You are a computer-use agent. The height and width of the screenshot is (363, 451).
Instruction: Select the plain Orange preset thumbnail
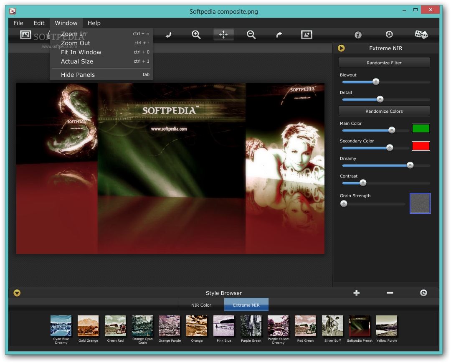tap(197, 326)
